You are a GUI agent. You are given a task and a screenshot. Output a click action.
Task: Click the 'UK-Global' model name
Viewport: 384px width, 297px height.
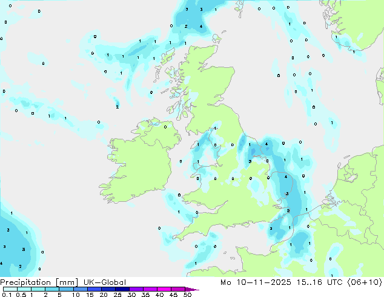point(105,282)
